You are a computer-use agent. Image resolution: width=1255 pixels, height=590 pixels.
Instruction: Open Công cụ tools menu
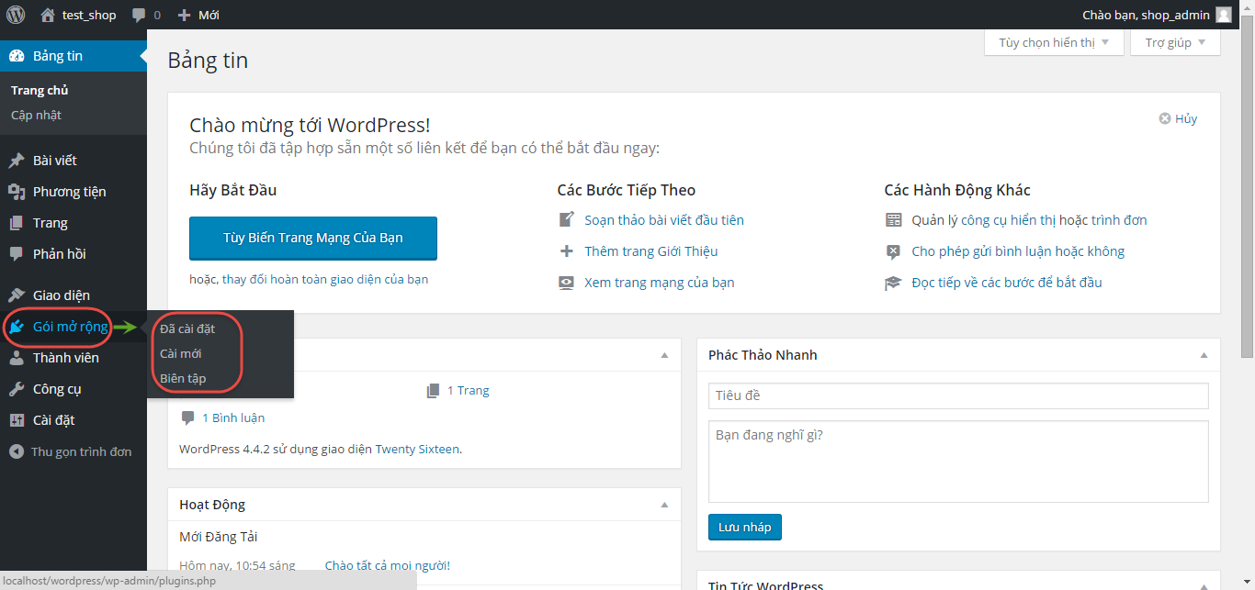pyautogui.click(x=73, y=389)
